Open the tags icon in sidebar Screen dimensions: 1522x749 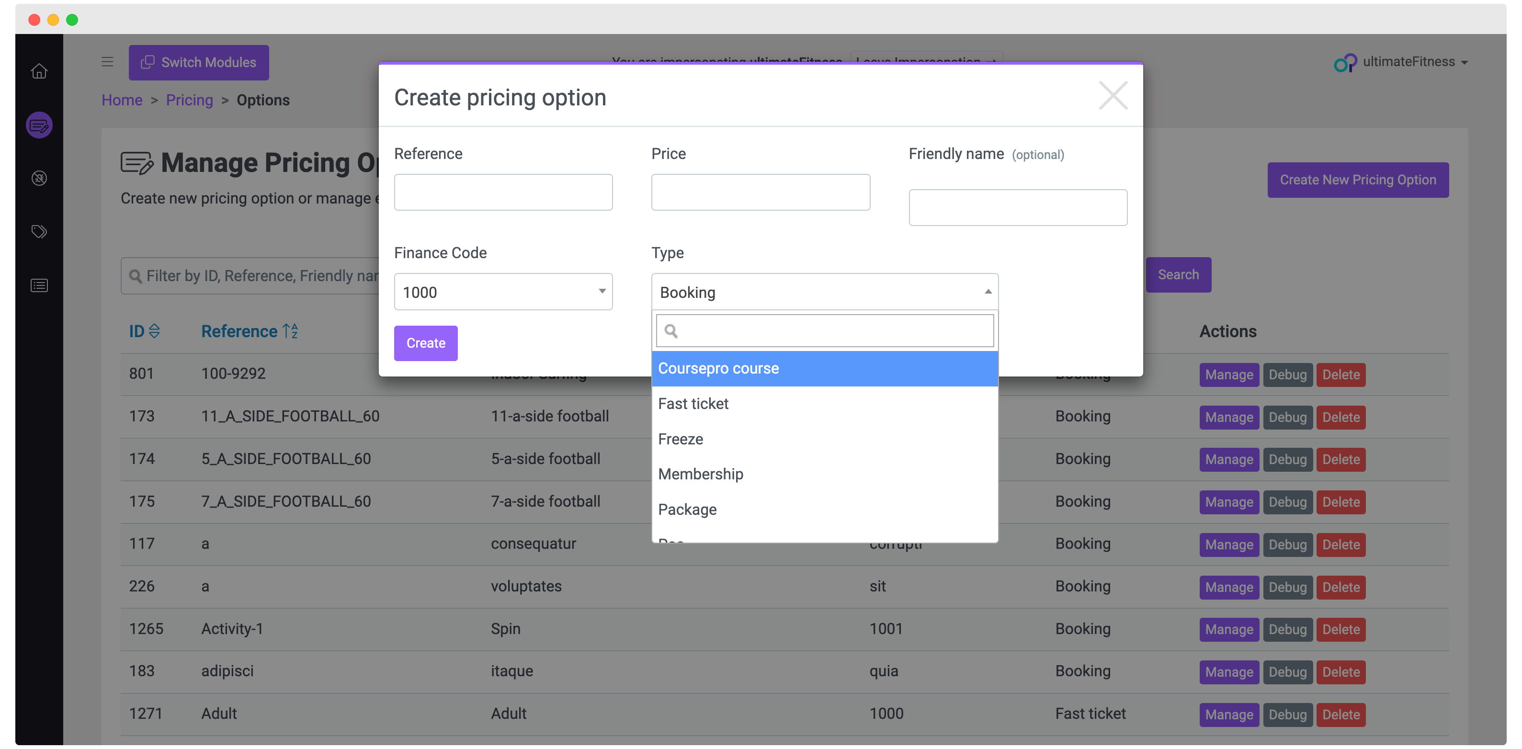pyautogui.click(x=39, y=232)
